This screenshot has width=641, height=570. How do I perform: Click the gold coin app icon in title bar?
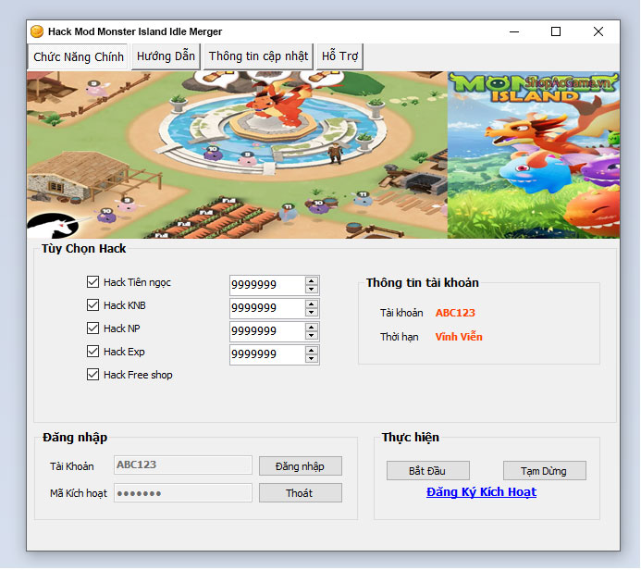[37, 31]
